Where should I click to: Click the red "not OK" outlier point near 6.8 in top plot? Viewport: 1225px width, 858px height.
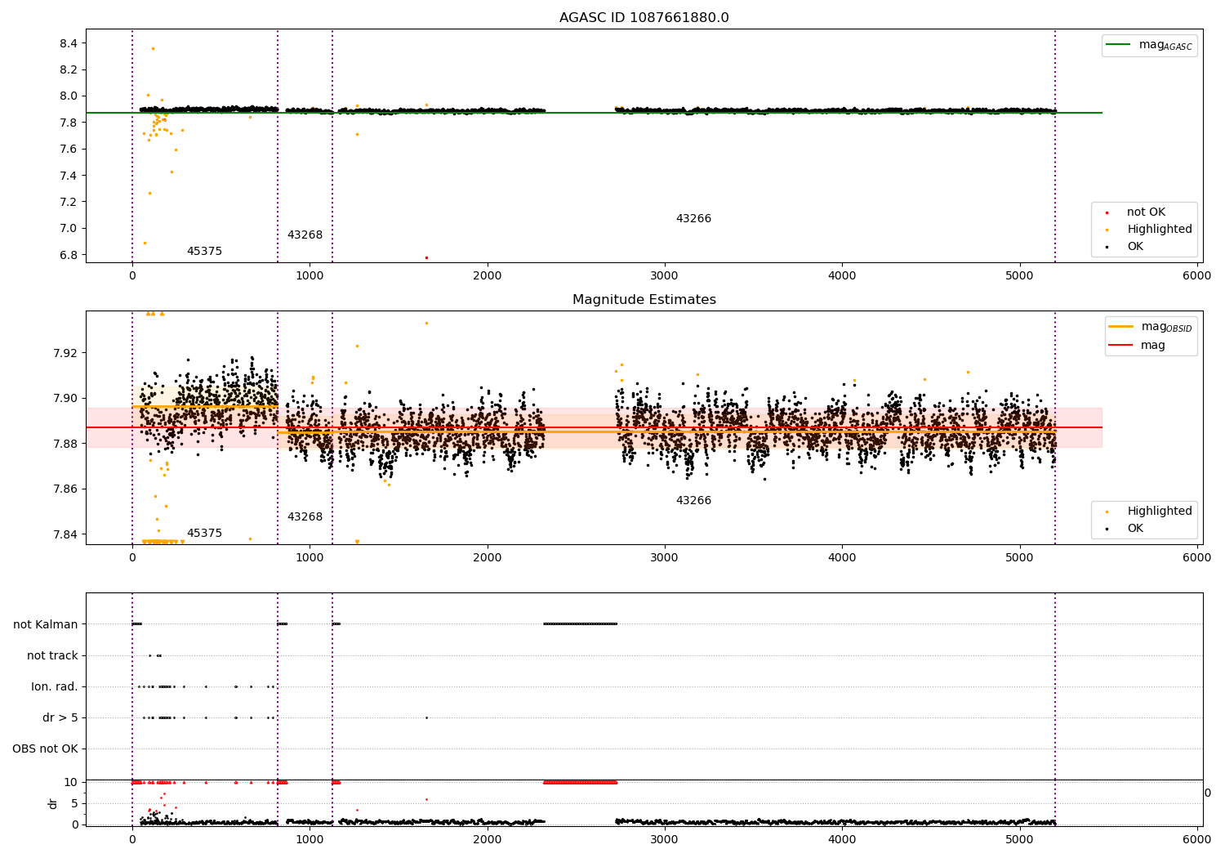(x=426, y=258)
